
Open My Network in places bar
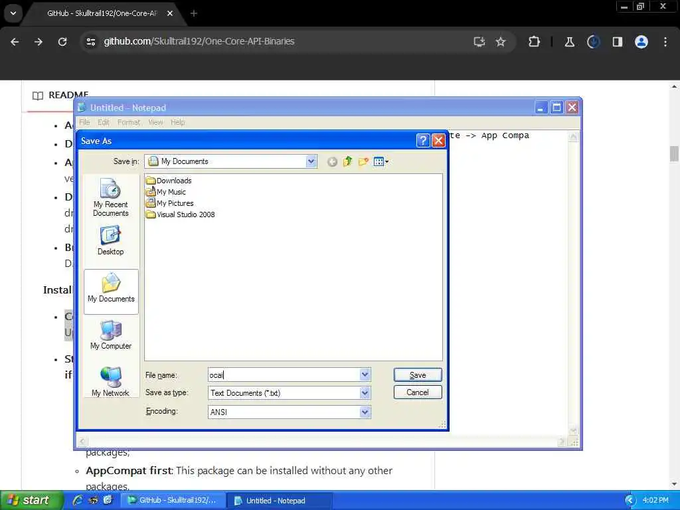coord(111,382)
